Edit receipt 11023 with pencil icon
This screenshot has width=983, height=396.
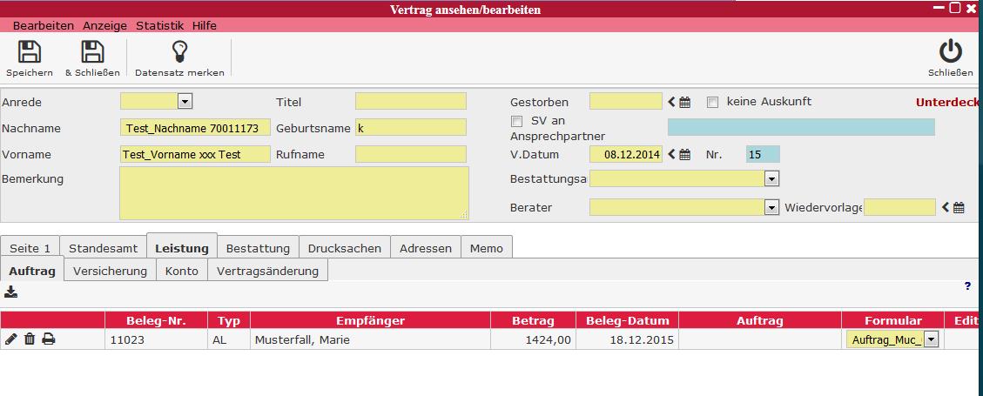pos(11,339)
